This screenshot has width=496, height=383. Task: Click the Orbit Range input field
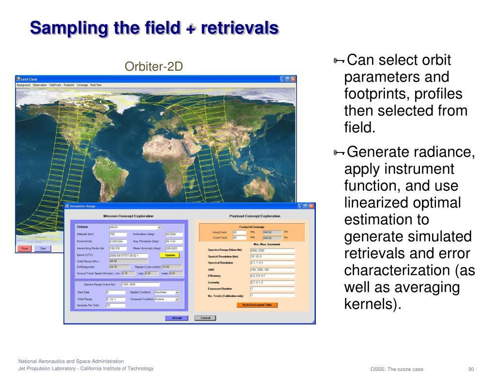point(116,299)
